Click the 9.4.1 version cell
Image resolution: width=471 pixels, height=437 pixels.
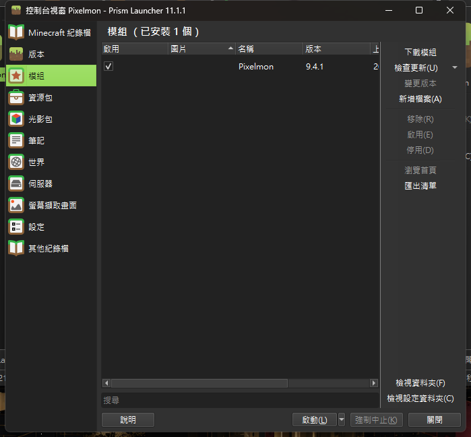point(315,66)
